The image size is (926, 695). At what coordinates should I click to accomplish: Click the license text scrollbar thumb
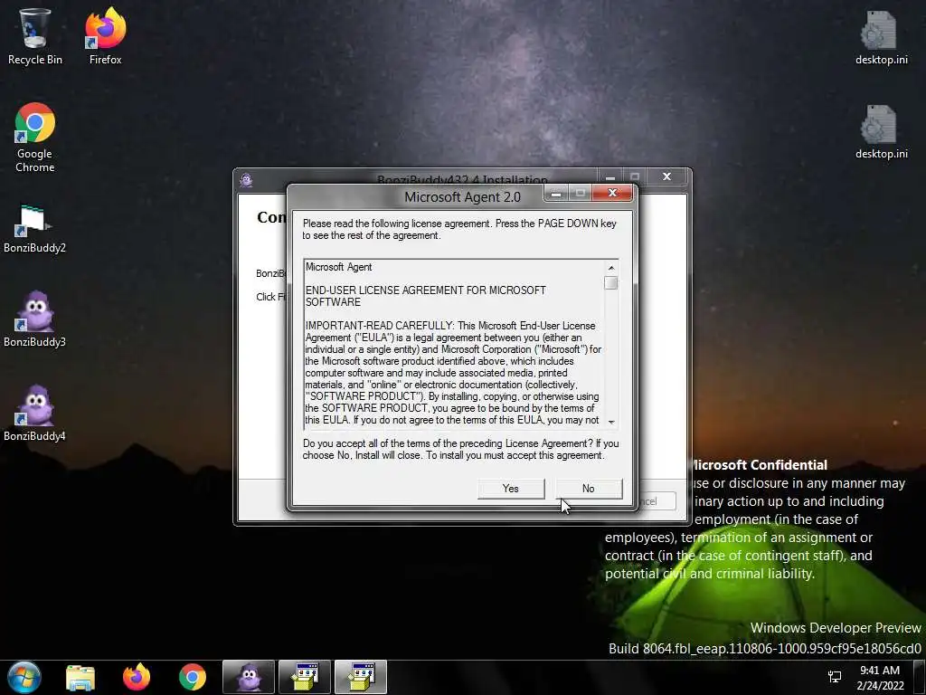pos(611,283)
